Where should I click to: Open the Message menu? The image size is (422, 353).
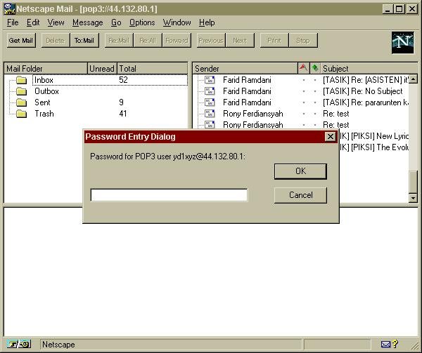(87, 22)
